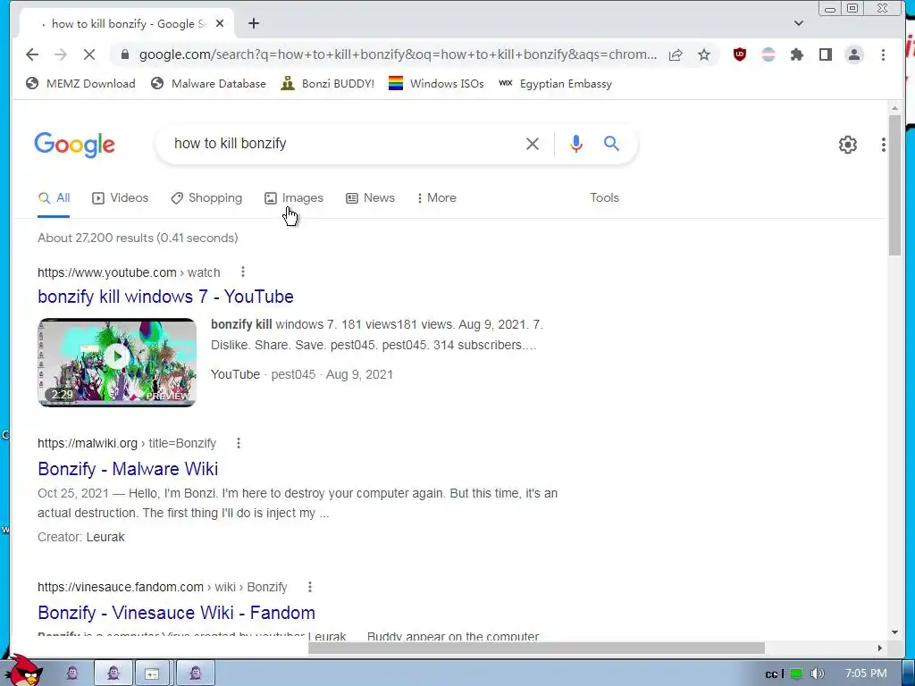This screenshot has height=686, width=915.
Task: Open the first Bonzi taskbar icon
Action: (72, 673)
